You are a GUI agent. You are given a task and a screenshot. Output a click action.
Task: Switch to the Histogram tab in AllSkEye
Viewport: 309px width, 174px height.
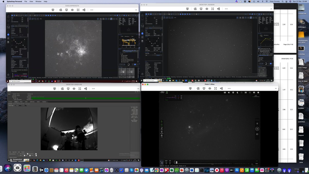[17, 105]
